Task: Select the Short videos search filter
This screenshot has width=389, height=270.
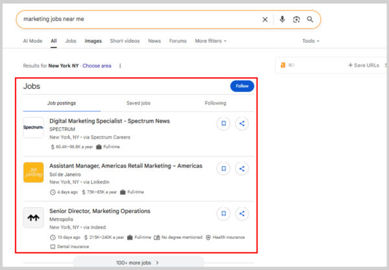Action: click(124, 41)
